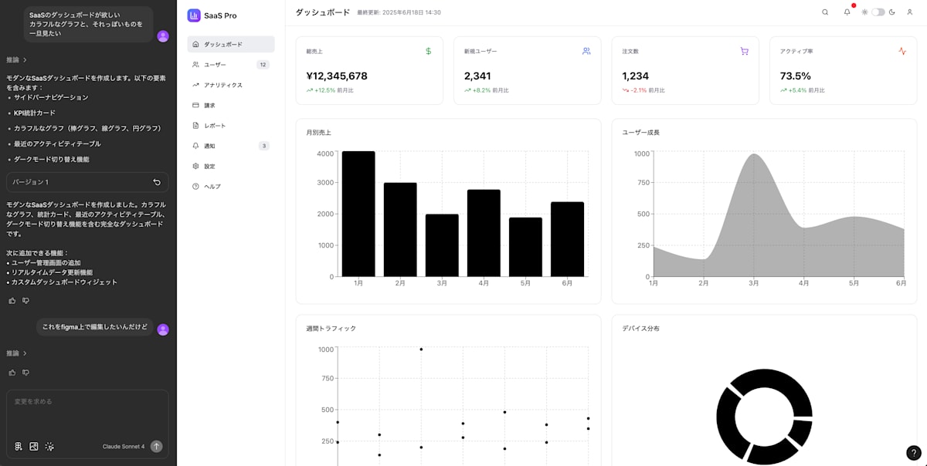The image size is (927, 466).
Task: Click user avatar beside figma chat message
Action: [x=163, y=329]
